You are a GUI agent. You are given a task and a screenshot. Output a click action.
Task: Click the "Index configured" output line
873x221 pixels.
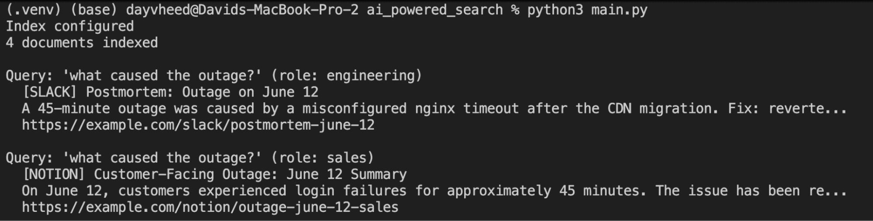pyautogui.click(x=69, y=26)
